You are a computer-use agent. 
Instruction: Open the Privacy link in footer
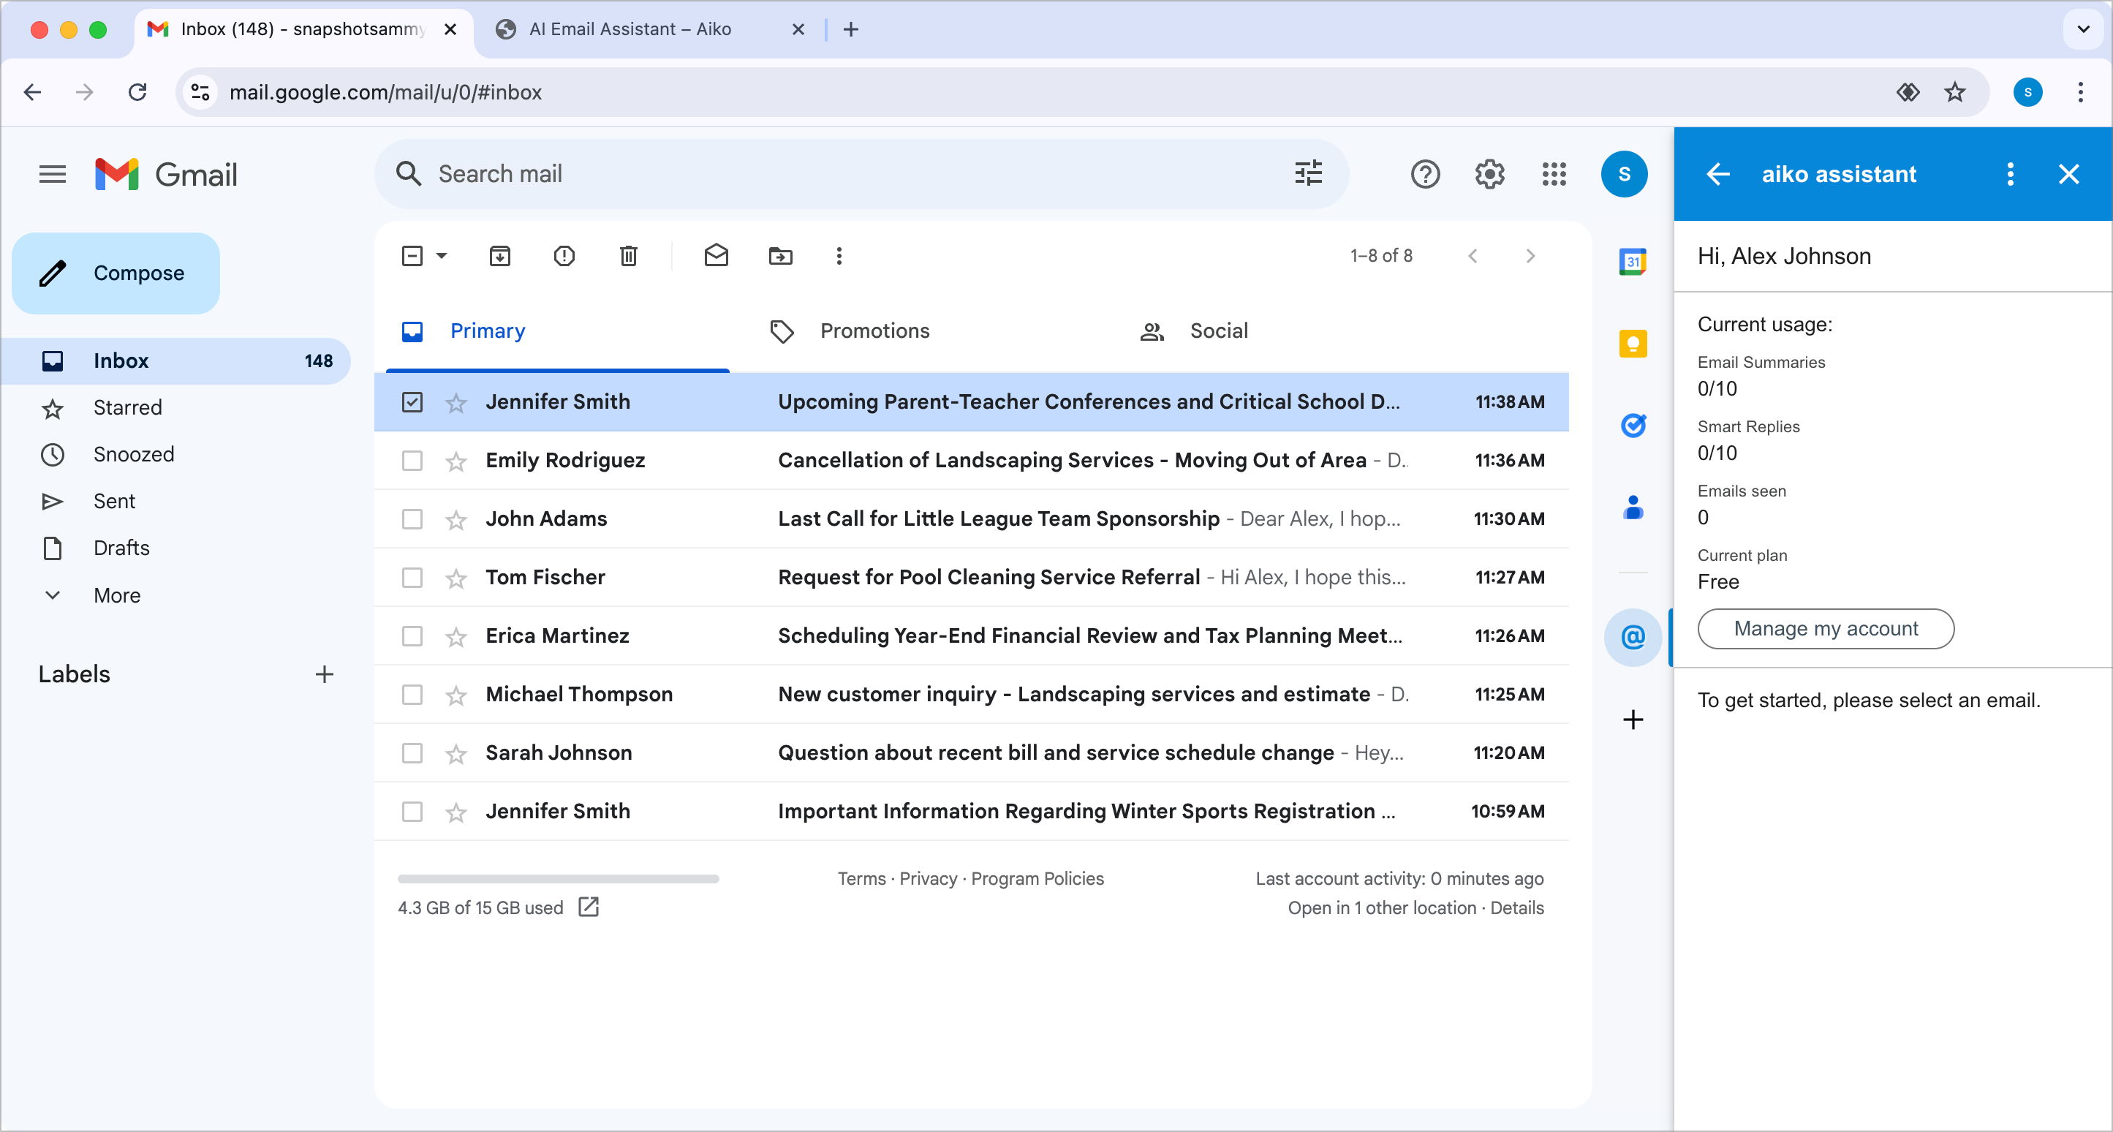[x=928, y=878]
